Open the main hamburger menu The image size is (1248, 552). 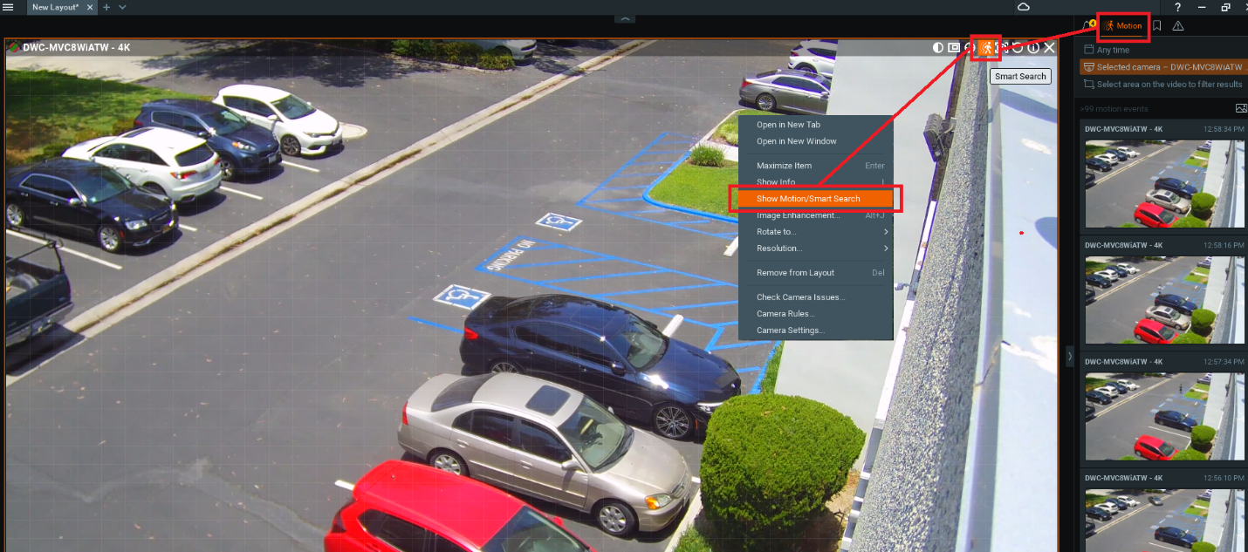9,7
